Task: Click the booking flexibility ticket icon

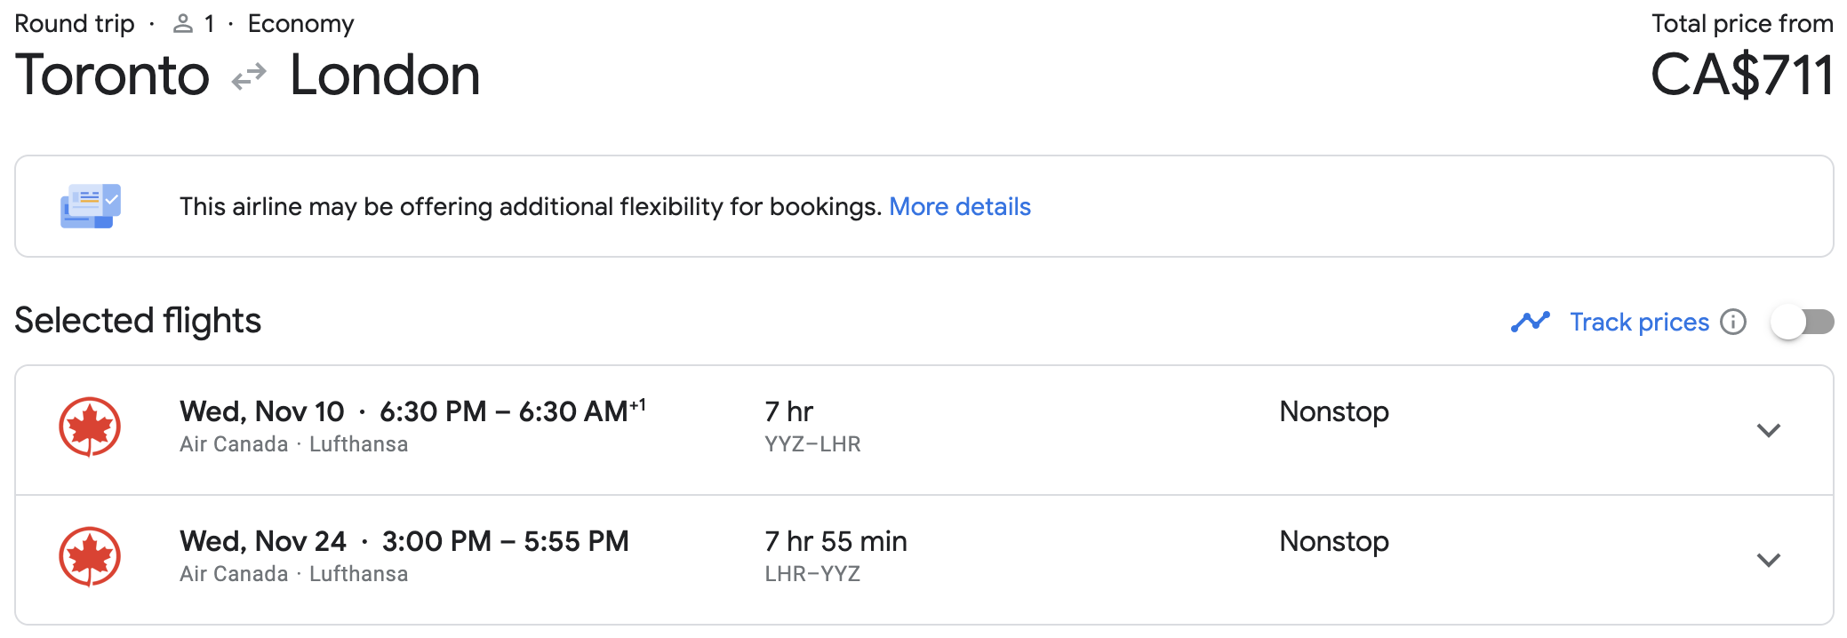Action: coord(91,206)
